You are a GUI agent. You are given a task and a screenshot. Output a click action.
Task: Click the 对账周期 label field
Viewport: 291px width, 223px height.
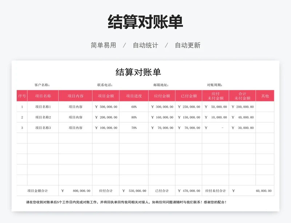(215, 85)
